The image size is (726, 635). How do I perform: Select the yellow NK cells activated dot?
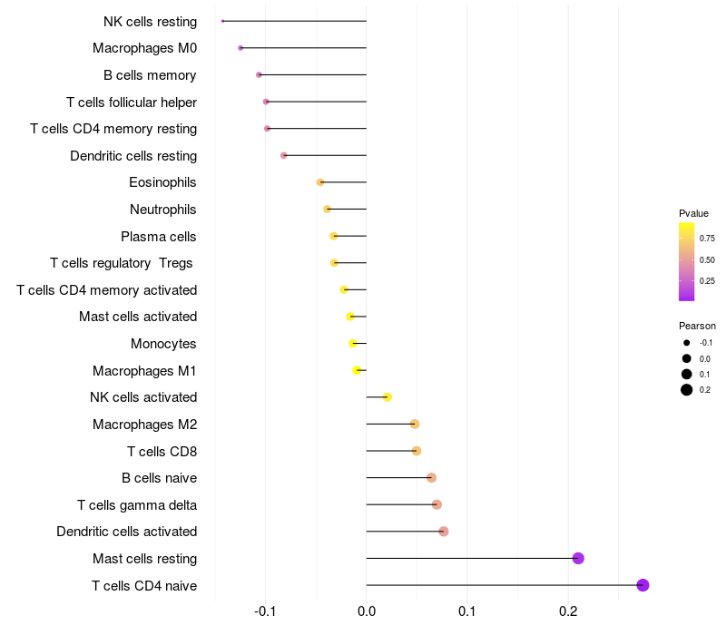[x=388, y=397]
